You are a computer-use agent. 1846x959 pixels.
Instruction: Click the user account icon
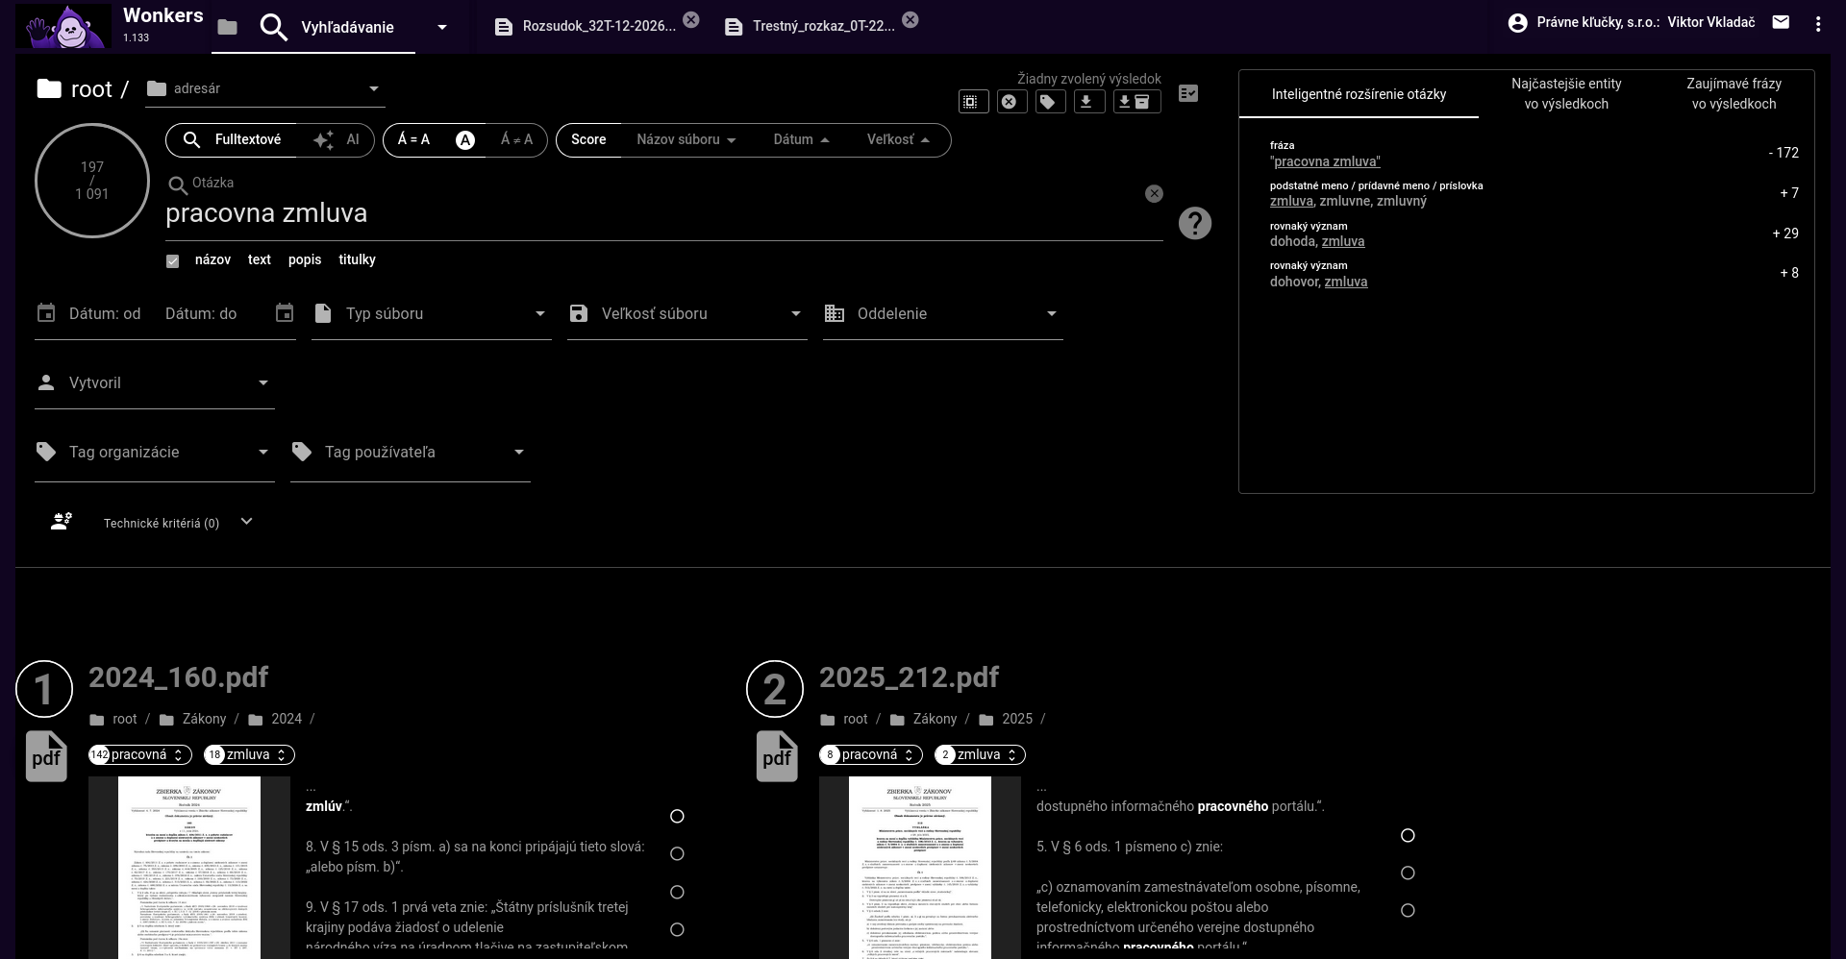[x=1517, y=23]
